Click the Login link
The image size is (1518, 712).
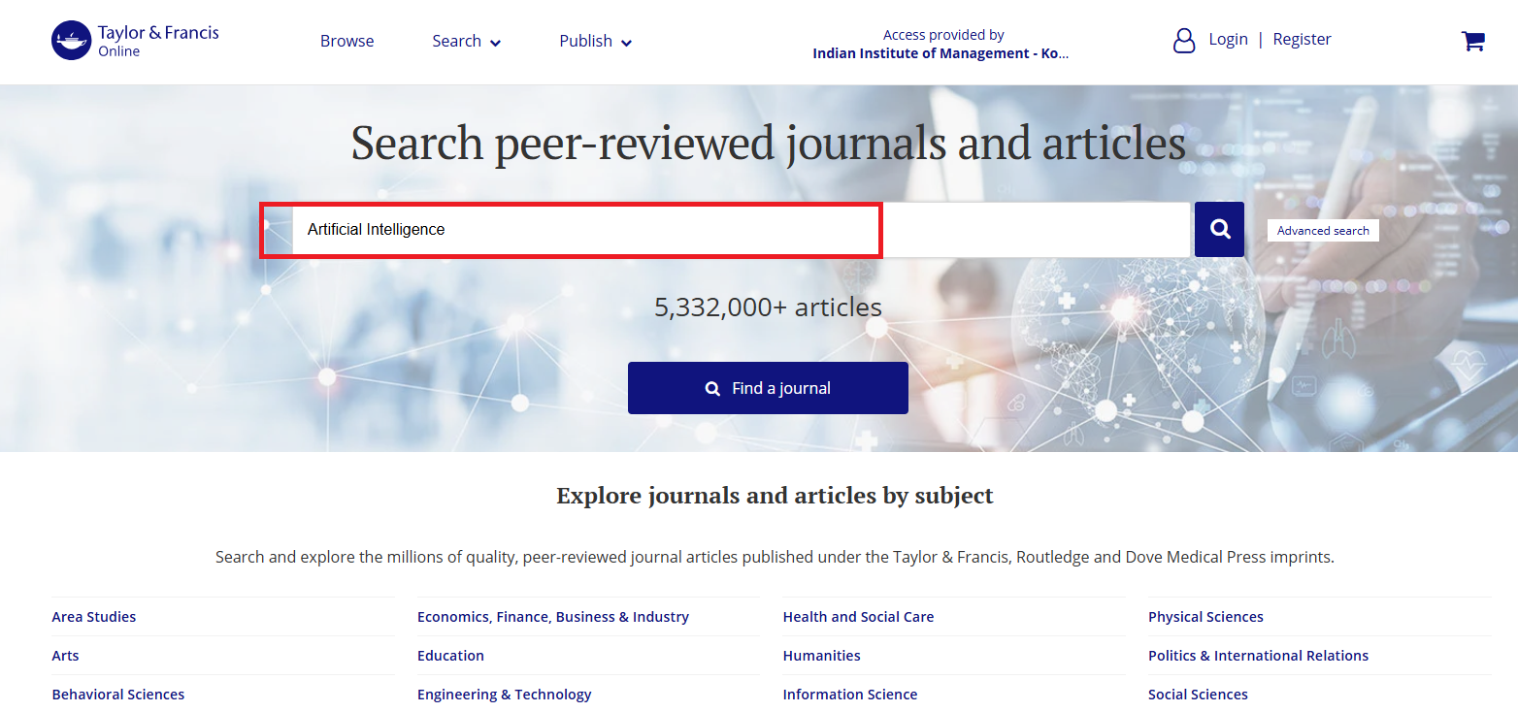tap(1228, 39)
